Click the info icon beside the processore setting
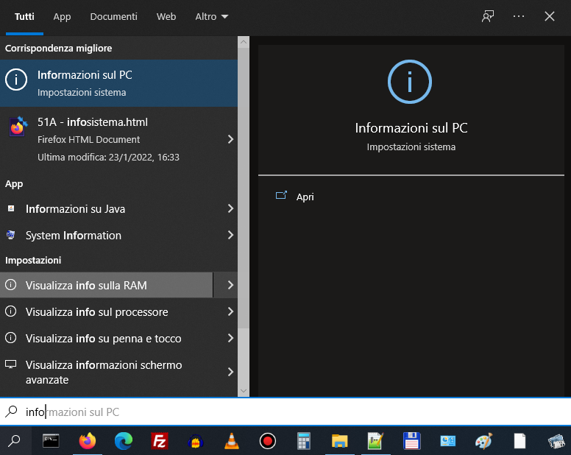The width and height of the screenshot is (571, 455). [x=10, y=311]
